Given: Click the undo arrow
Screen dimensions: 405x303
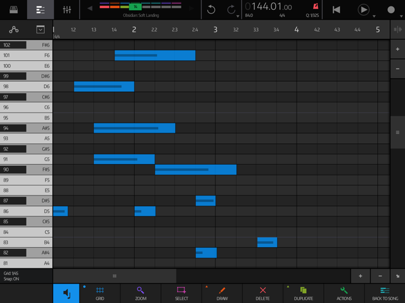Looking at the screenshot, I should [211, 9].
